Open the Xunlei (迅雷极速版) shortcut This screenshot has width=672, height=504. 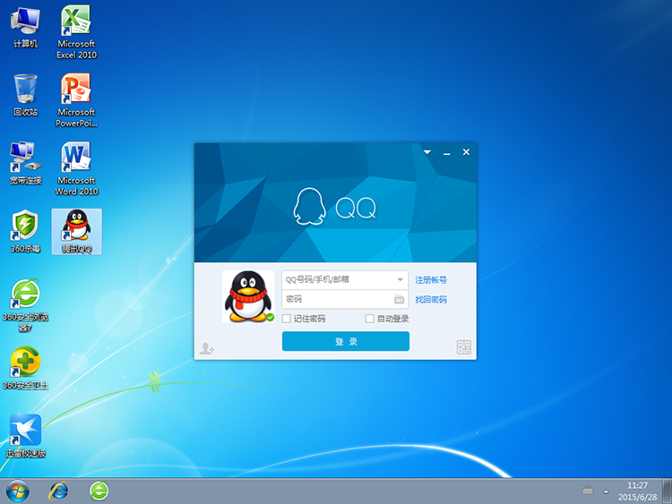click(x=25, y=436)
